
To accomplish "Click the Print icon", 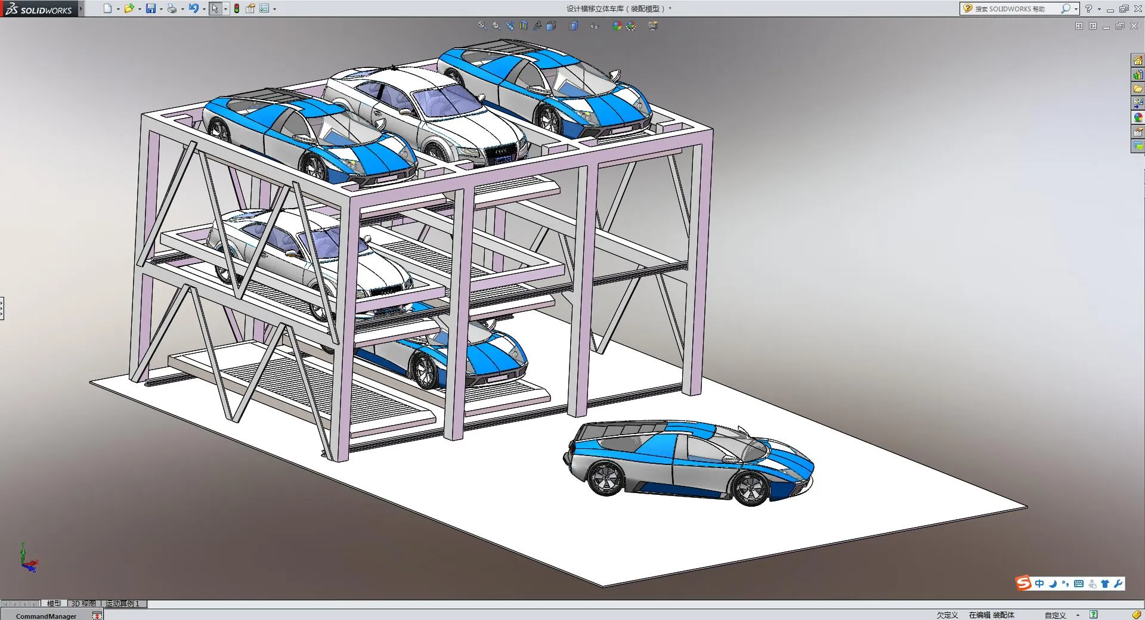I will click(x=172, y=8).
